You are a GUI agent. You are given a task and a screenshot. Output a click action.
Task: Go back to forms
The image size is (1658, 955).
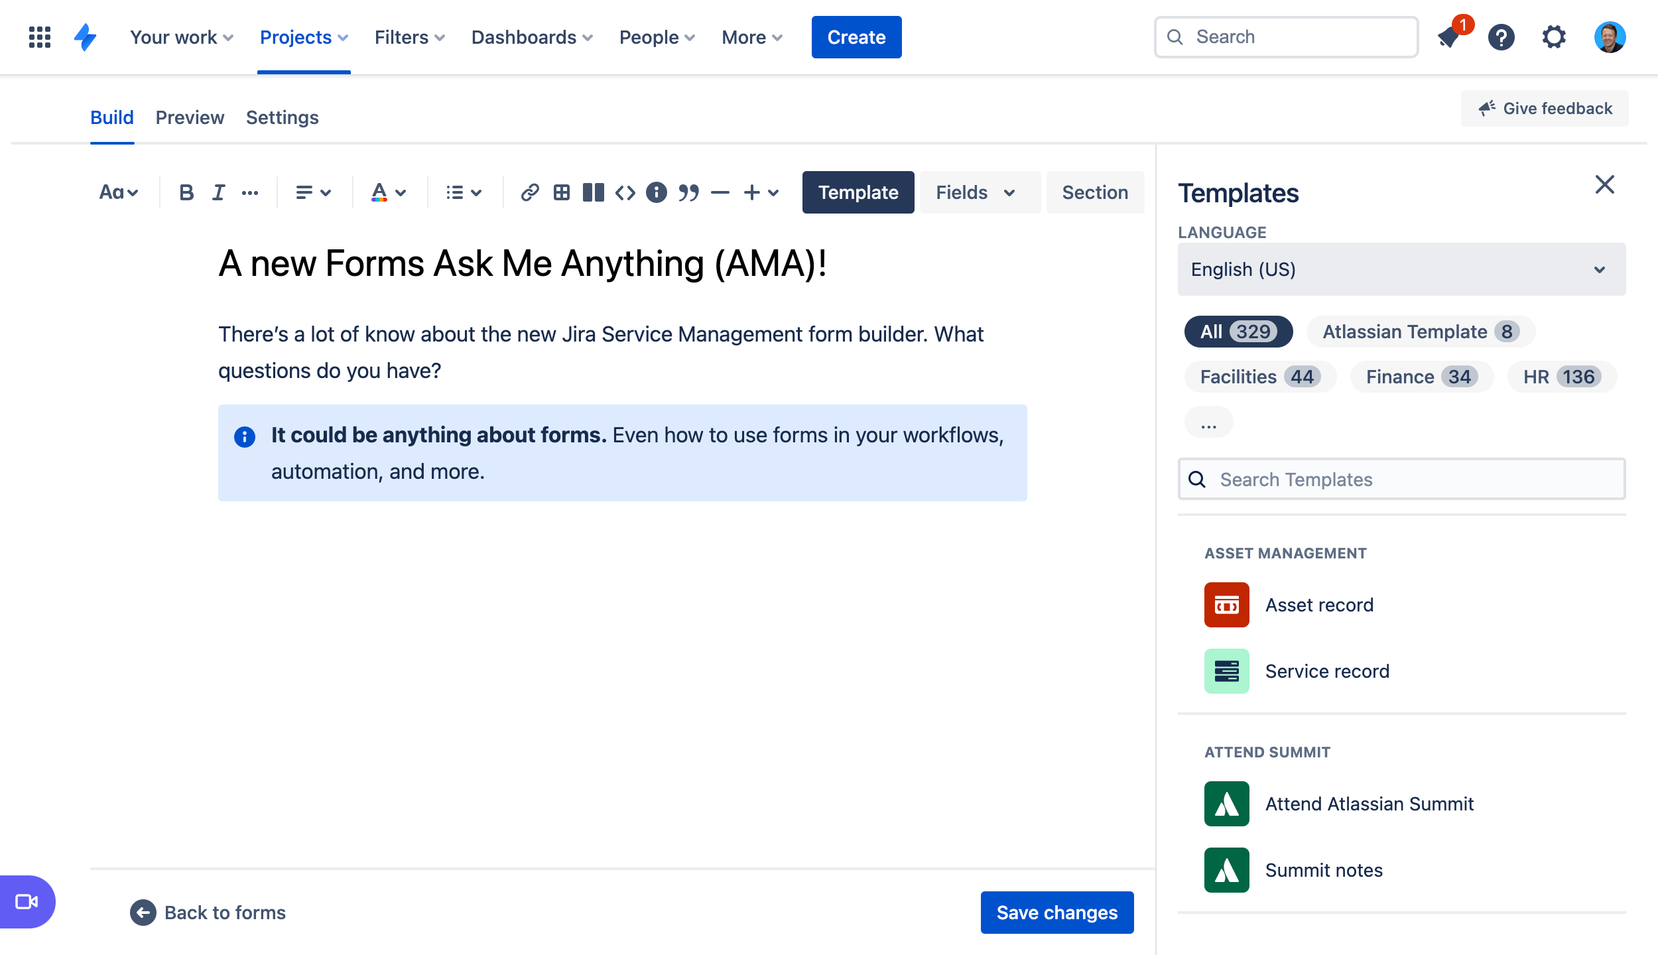208,913
